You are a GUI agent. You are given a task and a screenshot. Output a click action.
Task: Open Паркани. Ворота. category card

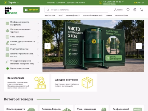56,108
